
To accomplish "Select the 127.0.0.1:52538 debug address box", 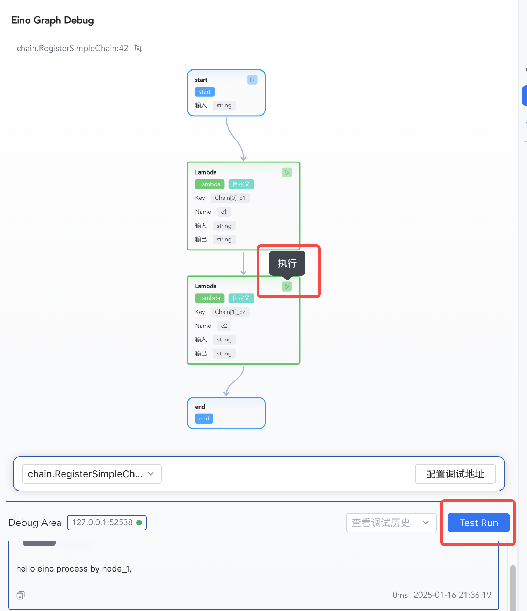I will pyautogui.click(x=102, y=523).
